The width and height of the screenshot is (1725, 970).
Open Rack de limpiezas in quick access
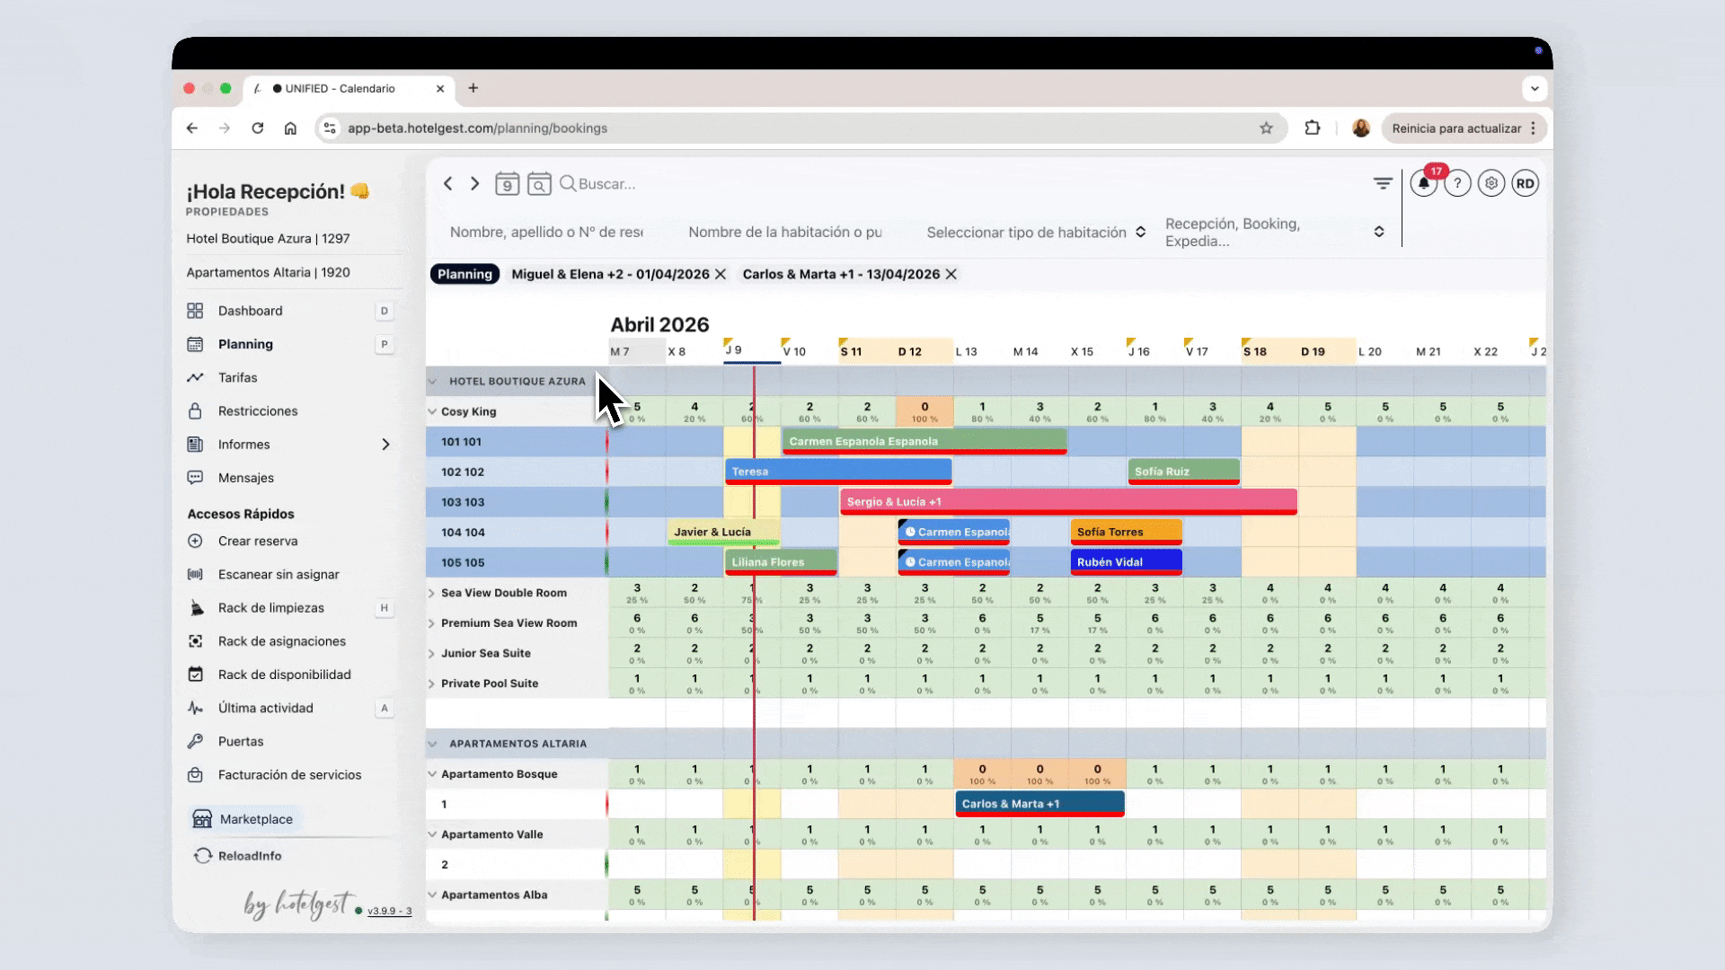(x=270, y=608)
